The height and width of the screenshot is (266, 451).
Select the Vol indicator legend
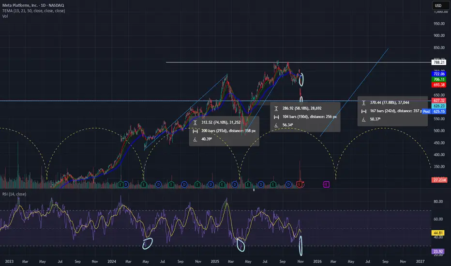pyautogui.click(x=5, y=16)
